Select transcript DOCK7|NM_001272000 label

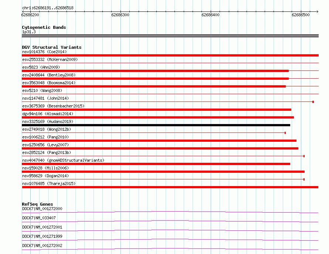(42, 209)
